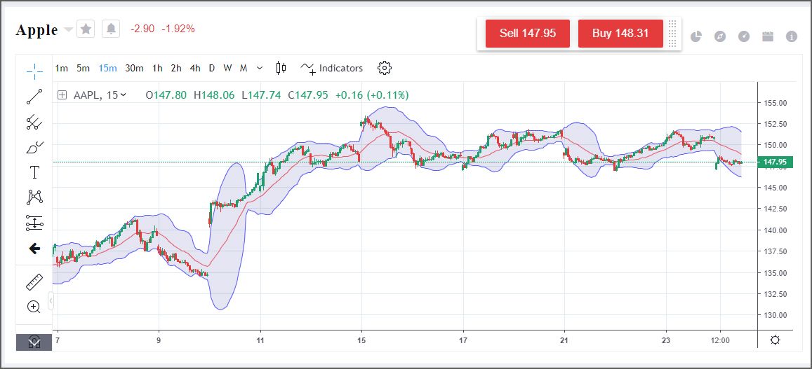Open axis settings gear at bottom right

(776, 340)
